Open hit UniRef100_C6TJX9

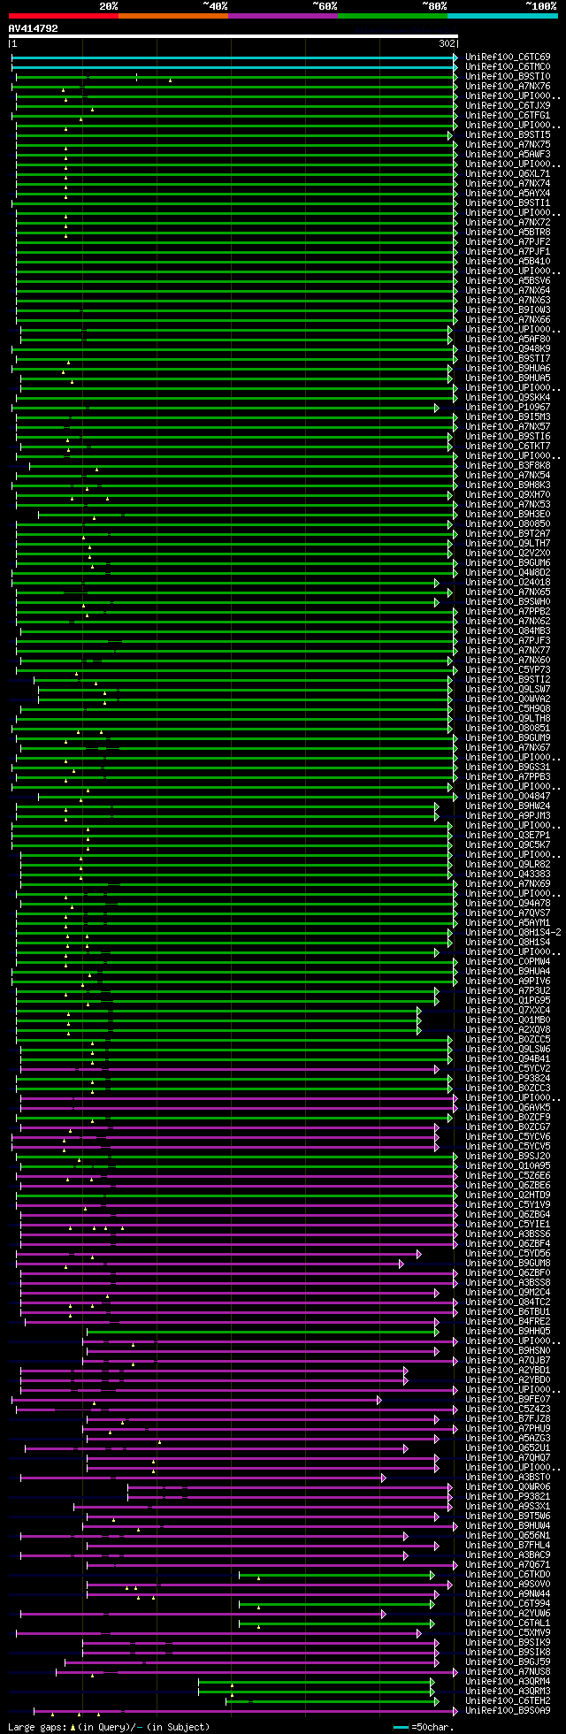point(508,106)
